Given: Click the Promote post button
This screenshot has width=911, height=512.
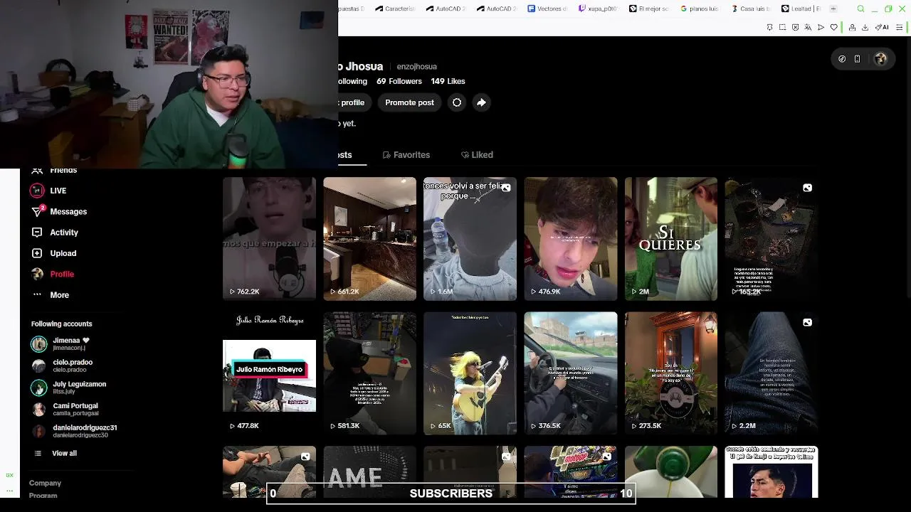Looking at the screenshot, I should point(409,102).
